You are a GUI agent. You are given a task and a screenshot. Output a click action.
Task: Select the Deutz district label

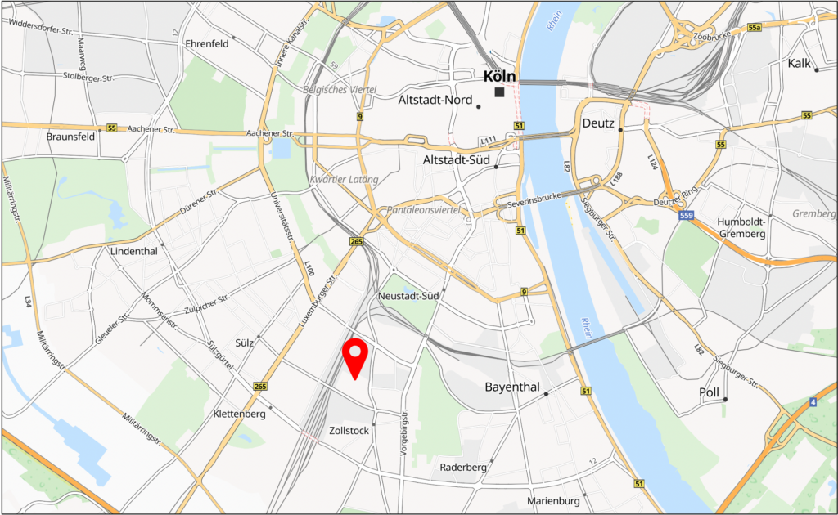point(598,123)
